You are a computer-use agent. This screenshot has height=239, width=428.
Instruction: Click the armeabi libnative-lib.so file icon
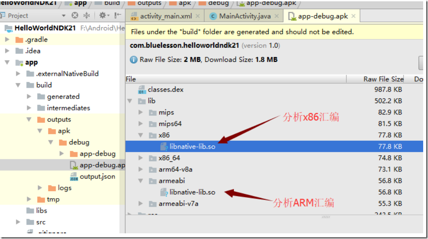[164, 193]
